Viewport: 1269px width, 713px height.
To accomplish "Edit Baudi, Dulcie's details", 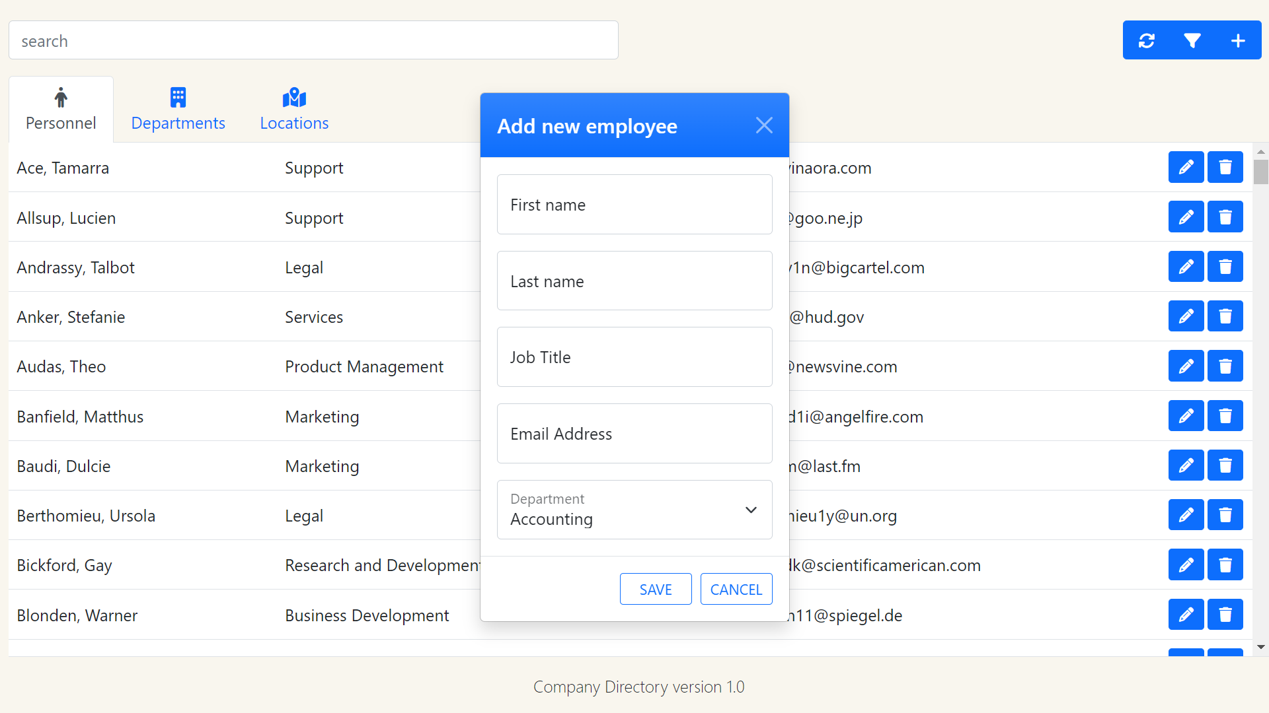I will pyautogui.click(x=1186, y=465).
